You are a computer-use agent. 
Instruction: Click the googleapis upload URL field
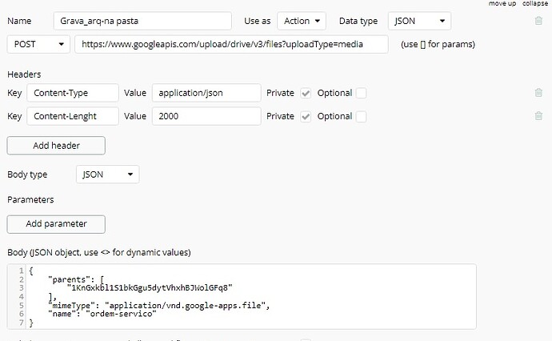(231, 44)
